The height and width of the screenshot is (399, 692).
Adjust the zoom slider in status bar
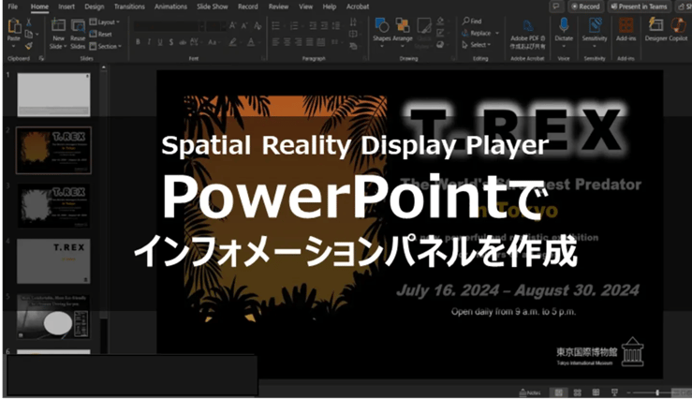(657, 392)
